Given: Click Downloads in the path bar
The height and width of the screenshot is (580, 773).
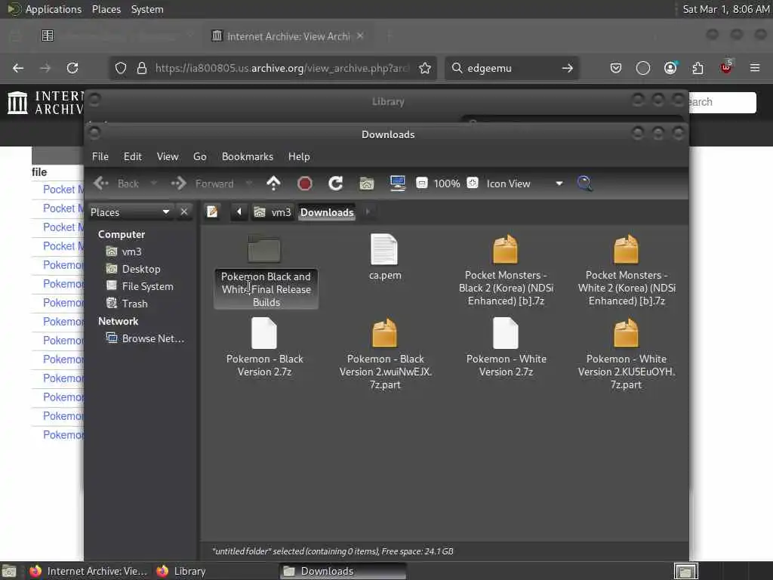Looking at the screenshot, I should pyautogui.click(x=327, y=212).
